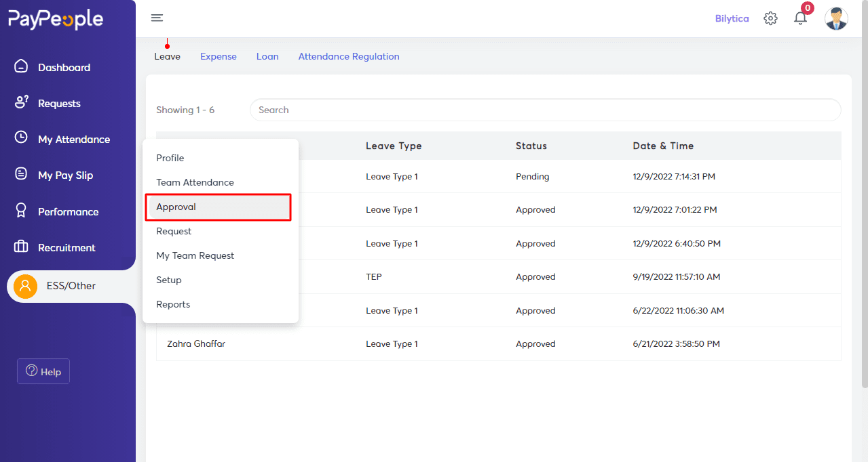Click the Recruitment briefcase icon
The height and width of the screenshot is (462, 868).
pyautogui.click(x=21, y=247)
